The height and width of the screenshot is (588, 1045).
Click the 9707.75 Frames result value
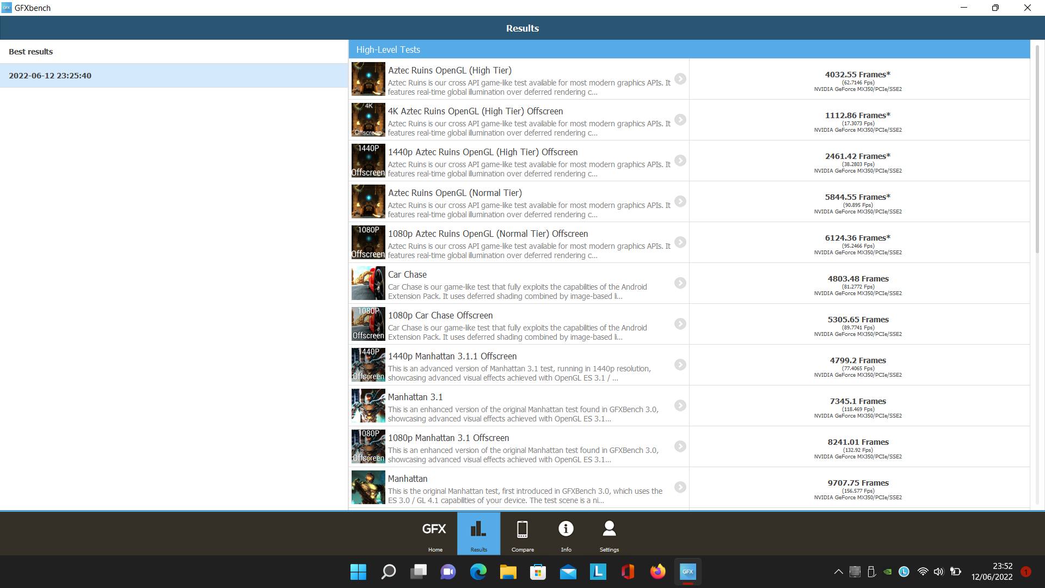tap(858, 483)
